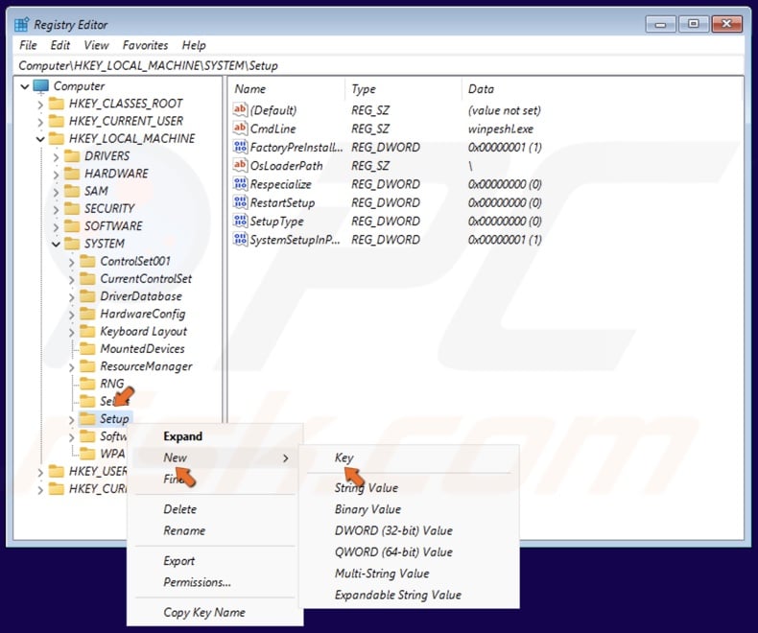Viewport: 758px width, 633px height.
Task: Click the DWORD icon beside SetupType
Action: click(x=240, y=221)
